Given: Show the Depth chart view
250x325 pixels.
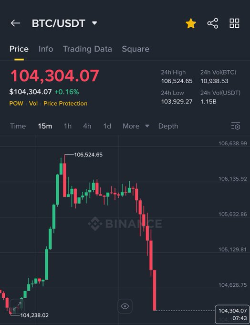Looking at the screenshot, I should point(168,126).
